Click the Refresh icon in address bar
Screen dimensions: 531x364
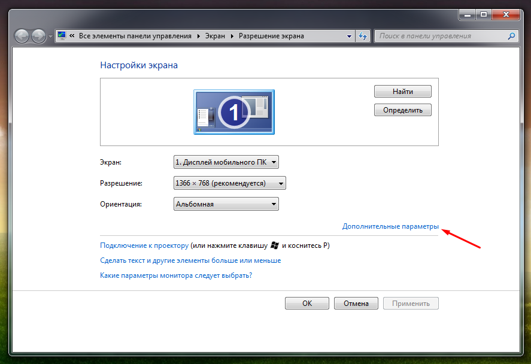click(363, 36)
